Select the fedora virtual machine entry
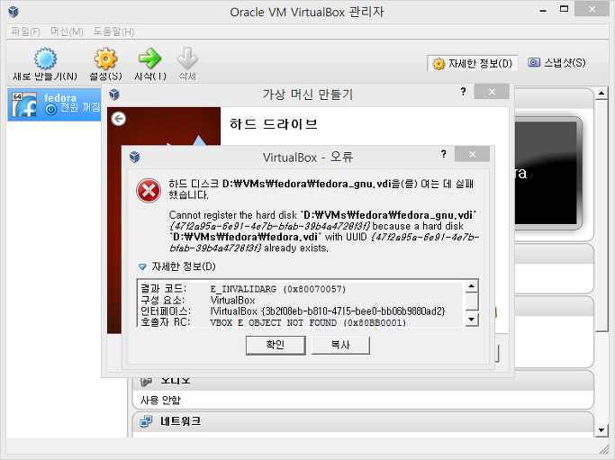 click(55, 104)
